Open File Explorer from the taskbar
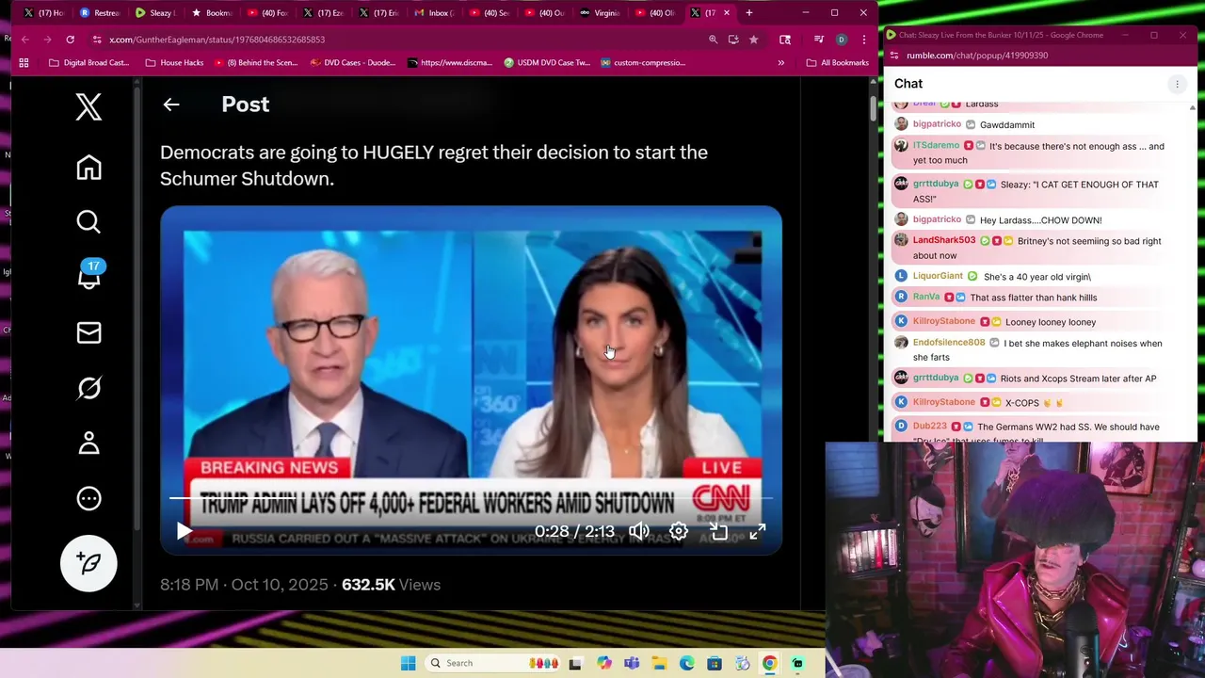 [x=659, y=663]
